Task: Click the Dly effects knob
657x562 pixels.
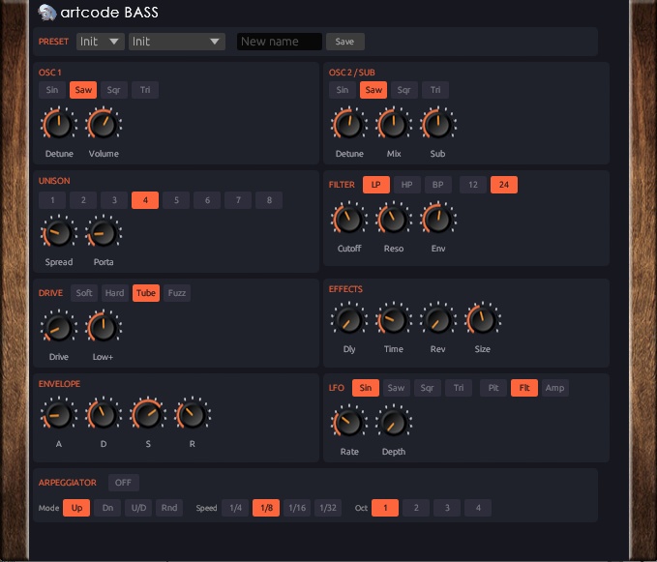Action: 349,320
